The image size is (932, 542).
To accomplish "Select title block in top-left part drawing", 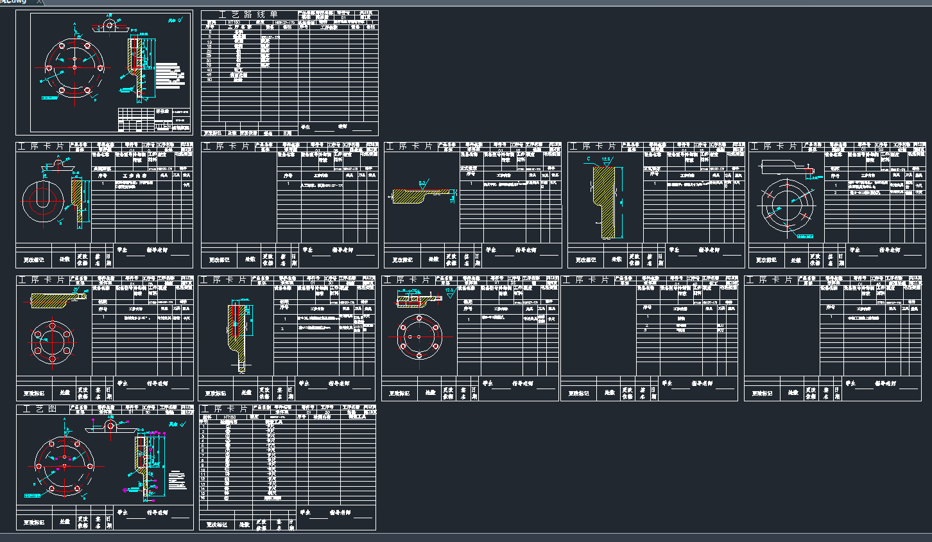I will tap(153, 119).
